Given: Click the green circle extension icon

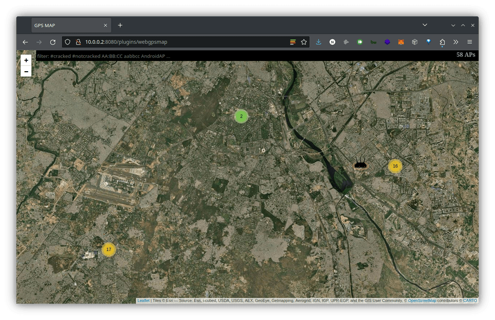Looking at the screenshot, I should 359,42.
